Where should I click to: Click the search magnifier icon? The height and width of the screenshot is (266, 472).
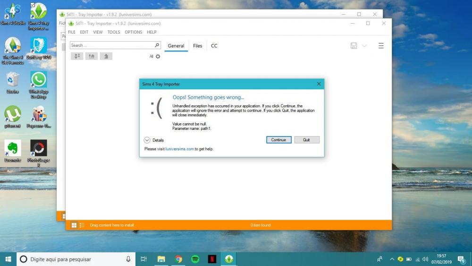157,45
